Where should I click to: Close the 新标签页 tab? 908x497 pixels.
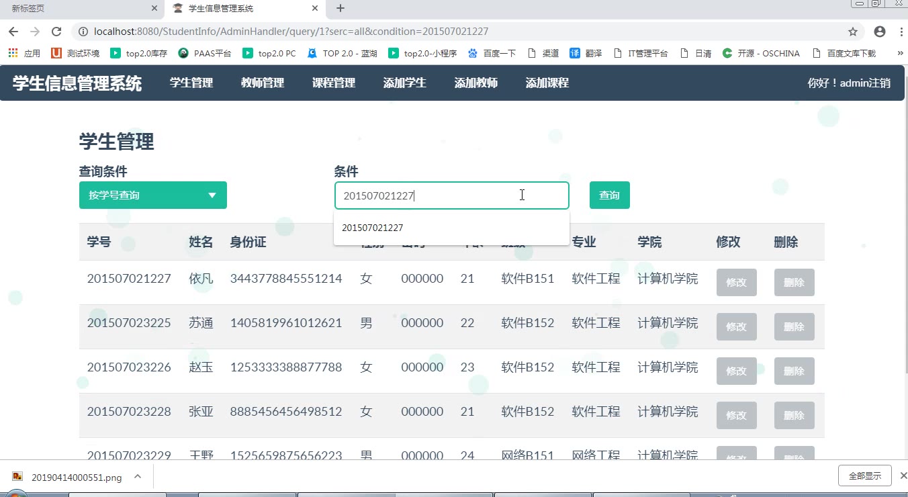pos(154,9)
